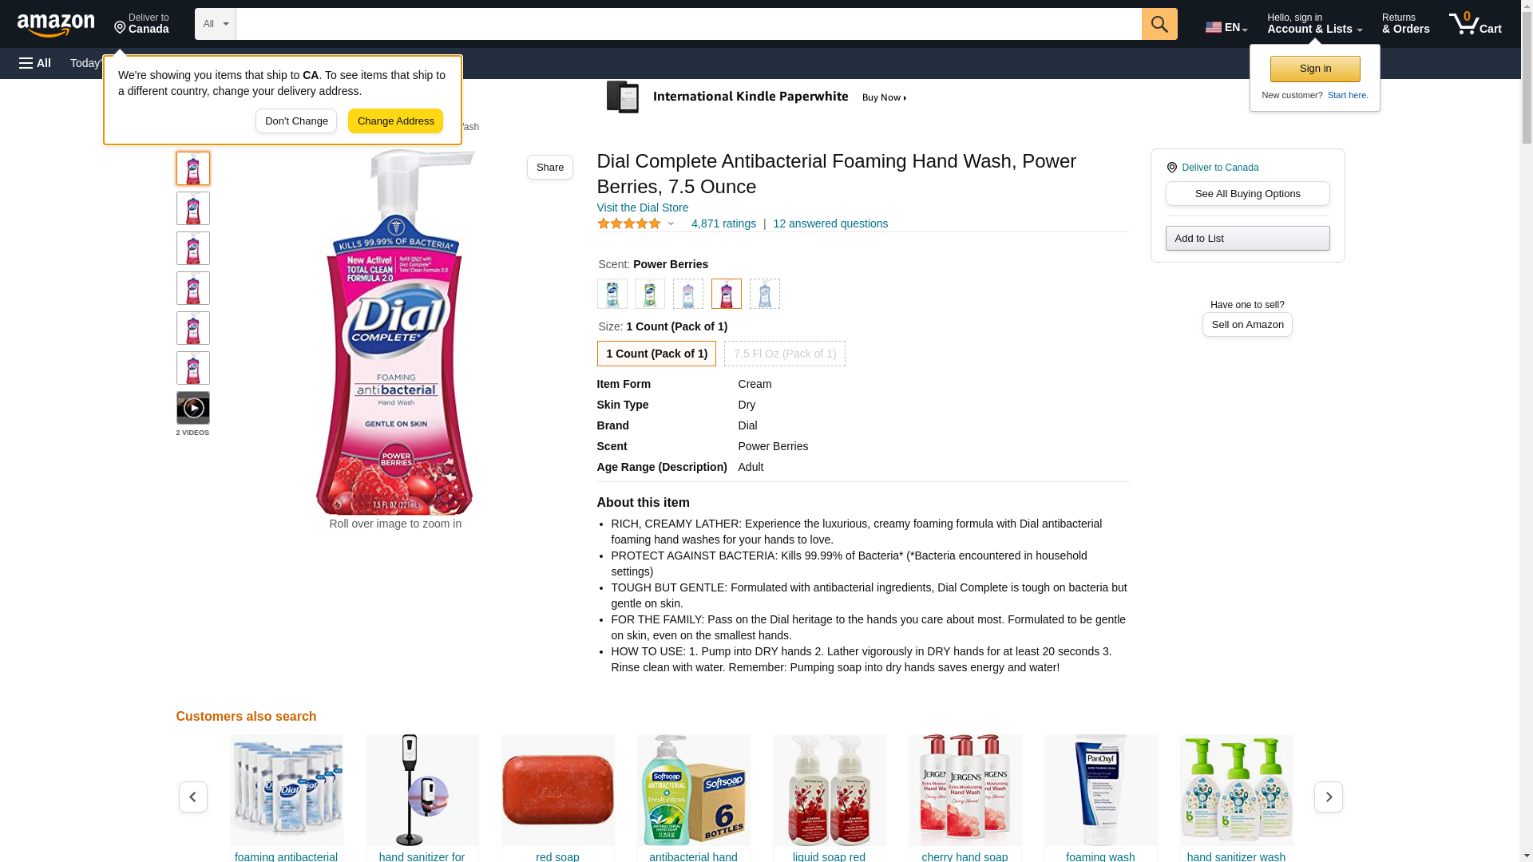Click the Deliver to Canada location icon

(1171, 168)
